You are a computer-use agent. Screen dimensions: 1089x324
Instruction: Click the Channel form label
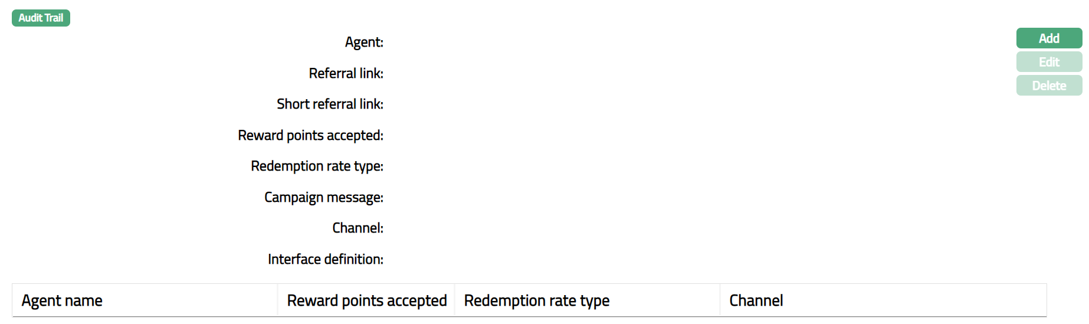pos(357,228)
